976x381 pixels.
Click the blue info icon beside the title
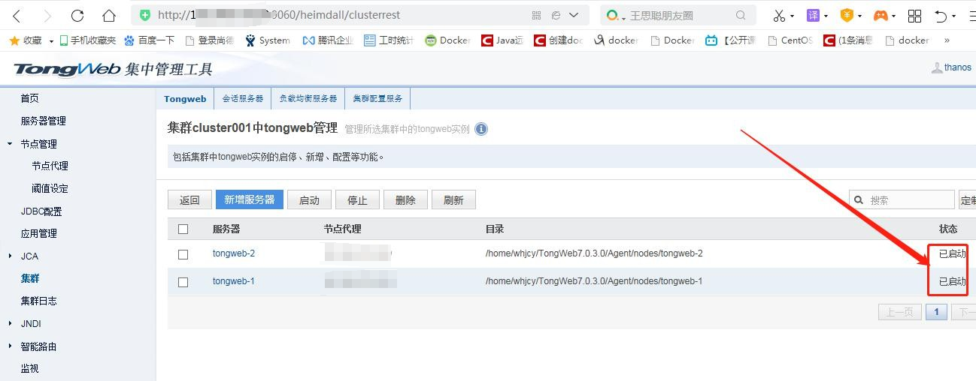(x=481, y=129)
